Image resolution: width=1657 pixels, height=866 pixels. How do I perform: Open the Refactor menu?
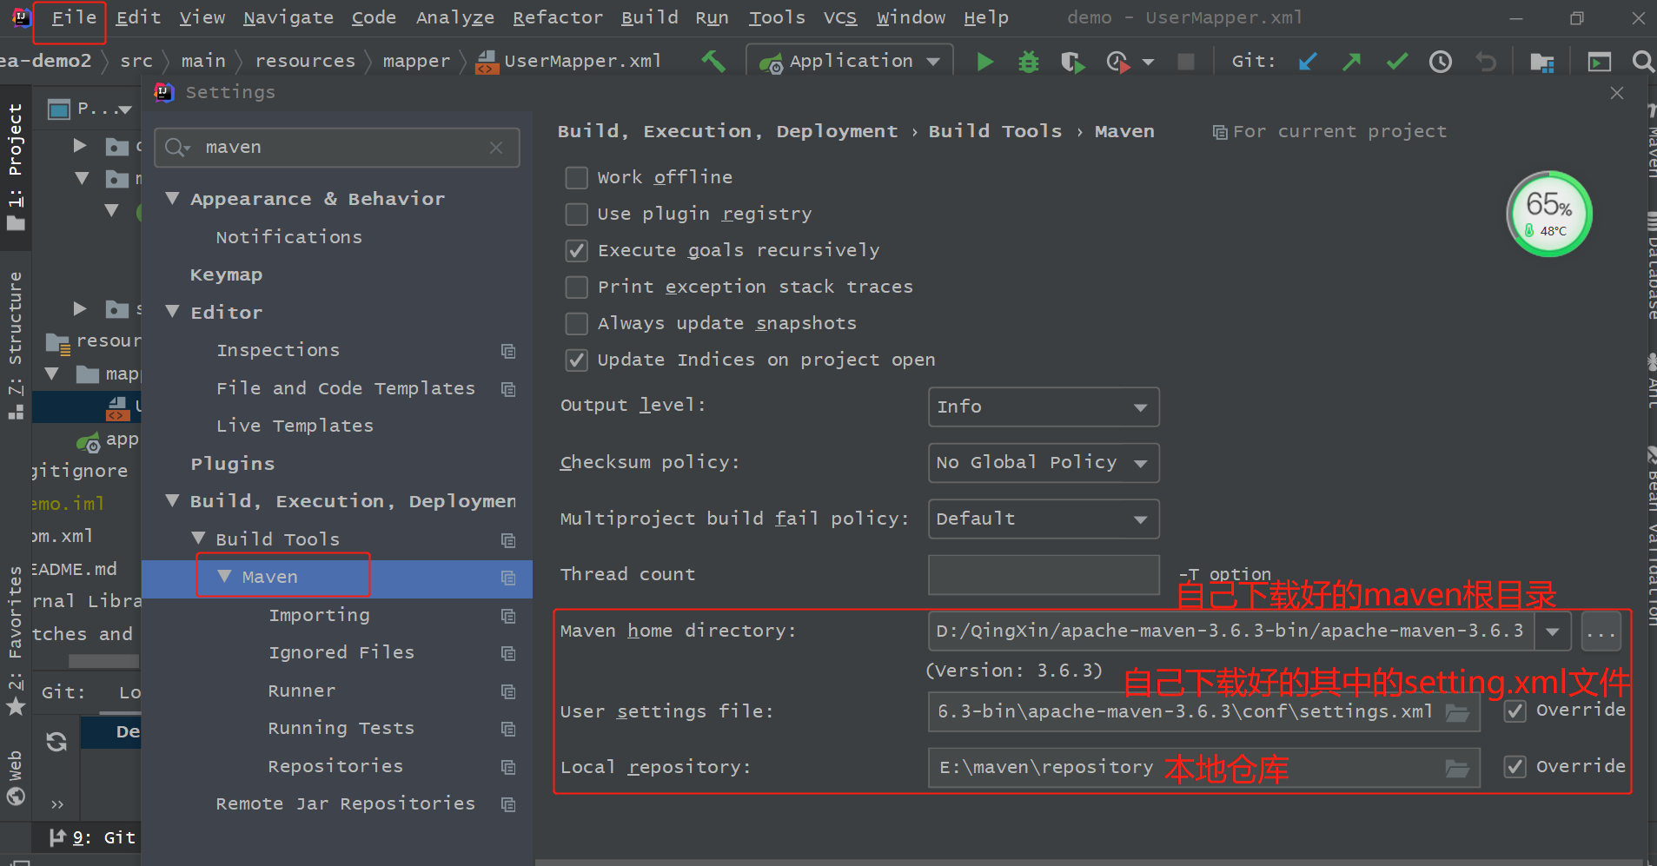click(x=557, y=18)
